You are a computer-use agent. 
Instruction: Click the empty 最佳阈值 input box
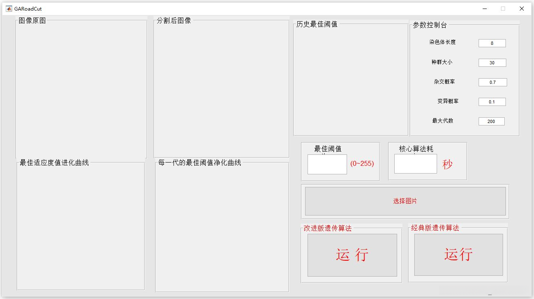327,164
